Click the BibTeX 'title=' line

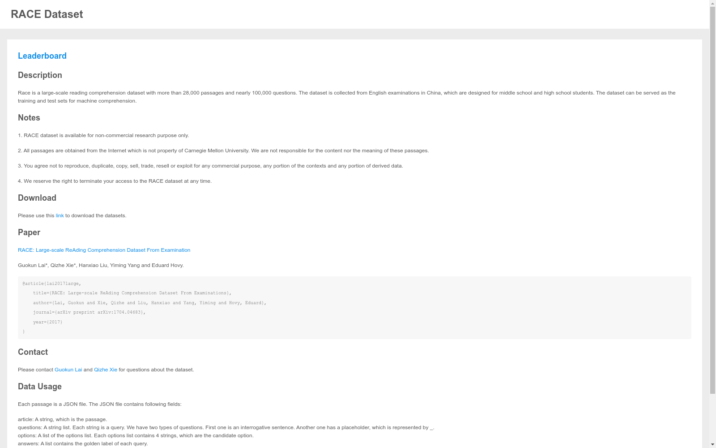pos(132,293)
